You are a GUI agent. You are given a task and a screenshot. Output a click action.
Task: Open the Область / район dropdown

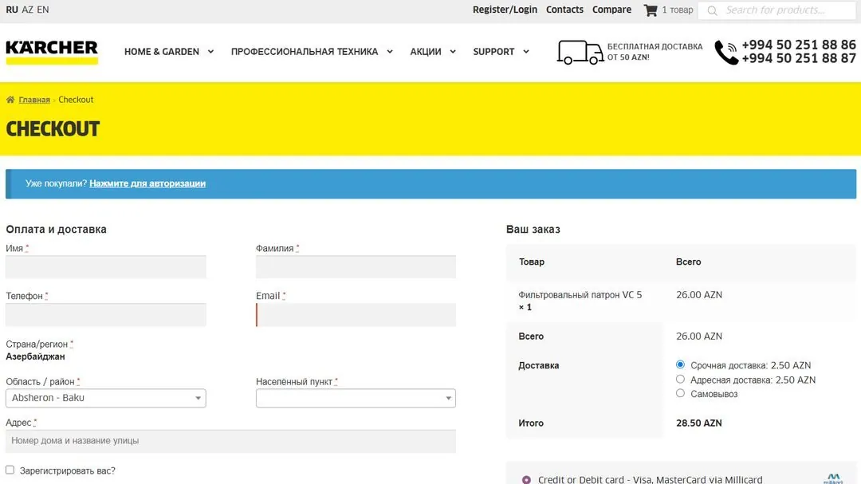pos(105,398)
